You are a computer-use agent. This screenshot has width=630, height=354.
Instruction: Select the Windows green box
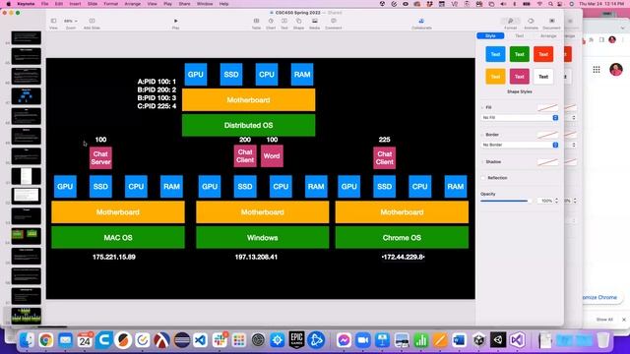263,238
